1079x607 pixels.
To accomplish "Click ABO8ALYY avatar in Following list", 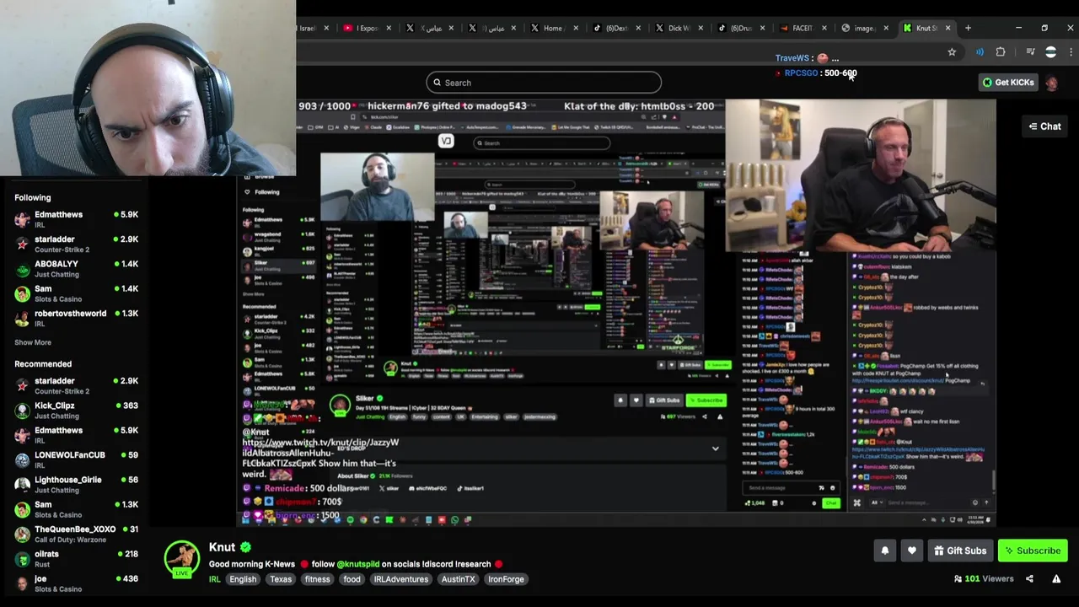I will pos(22,269).
